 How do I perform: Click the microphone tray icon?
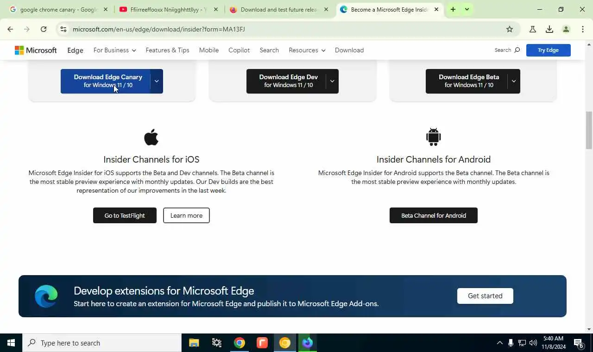(511, 343)
